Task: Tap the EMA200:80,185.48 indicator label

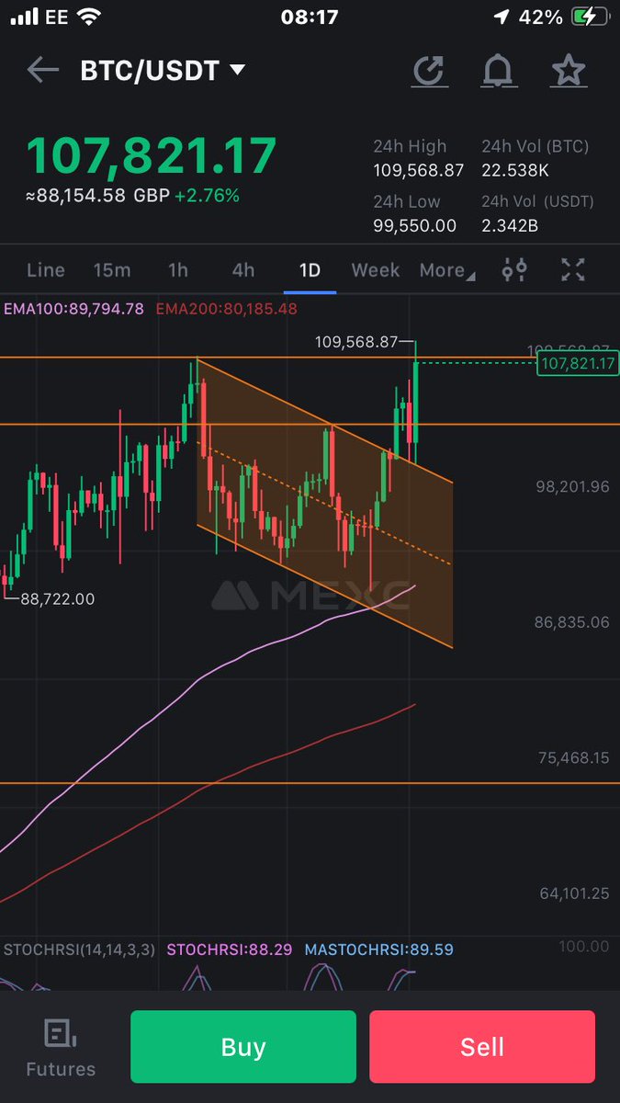Action: coord(227,309)
